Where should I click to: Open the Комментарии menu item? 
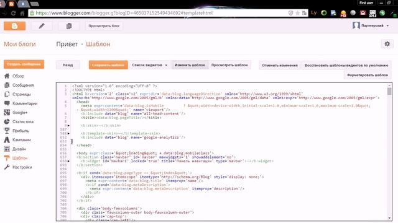click(25, 103)
